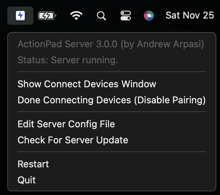
Task: Click the separator line above Restart
Action: point(112,152)
